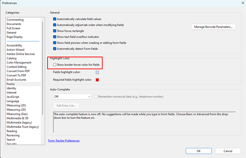The image size is (246, 158).
Task: Confirm settings with the OK button
Action: 199,151
